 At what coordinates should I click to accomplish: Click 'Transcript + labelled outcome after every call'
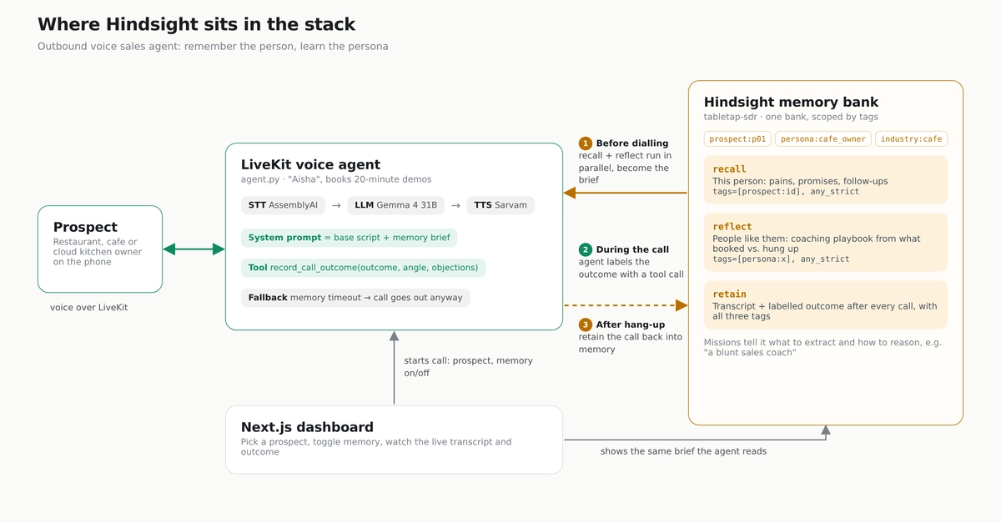click(825, 311)
